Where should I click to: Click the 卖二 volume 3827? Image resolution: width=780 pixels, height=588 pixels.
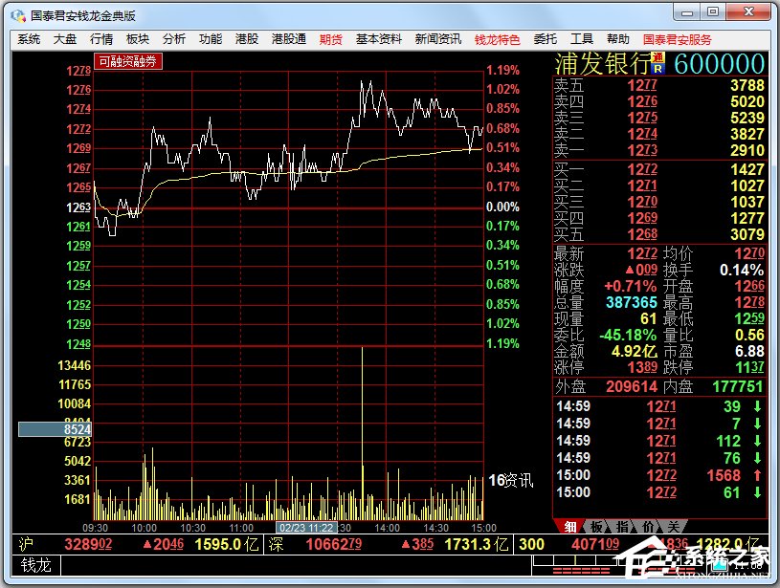747,134
